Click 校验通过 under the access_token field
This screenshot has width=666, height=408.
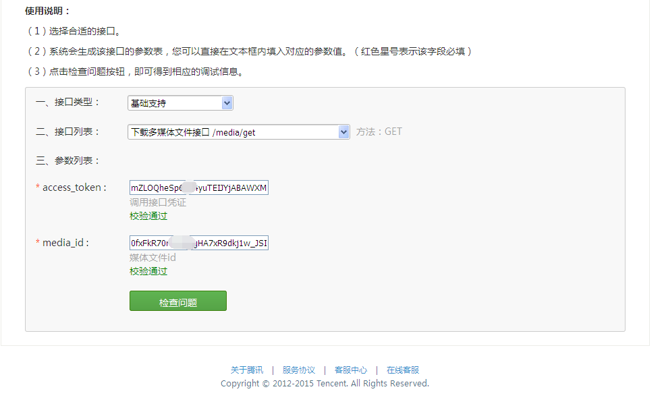(148, 215)
